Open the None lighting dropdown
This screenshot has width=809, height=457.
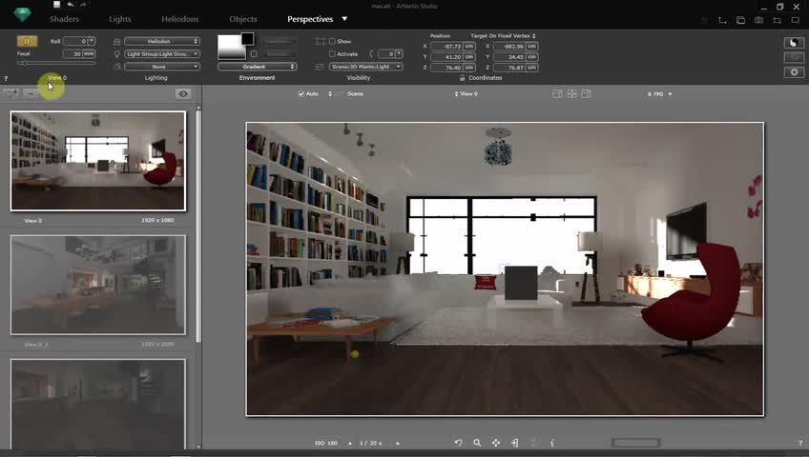point(161,67)
